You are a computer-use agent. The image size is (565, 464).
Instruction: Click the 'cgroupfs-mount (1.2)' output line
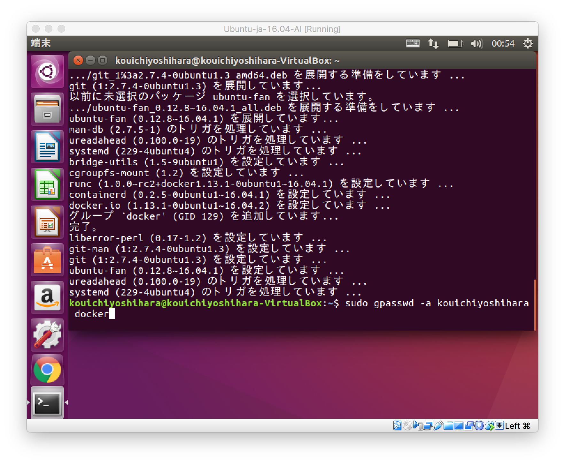[186, 173]
